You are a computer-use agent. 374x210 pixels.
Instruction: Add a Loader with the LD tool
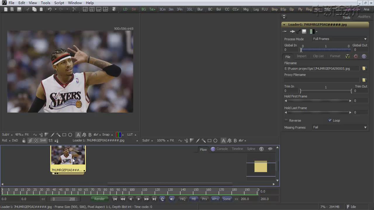125,9
